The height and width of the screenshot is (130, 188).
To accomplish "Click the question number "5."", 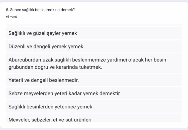I will [x=8, y=10].
